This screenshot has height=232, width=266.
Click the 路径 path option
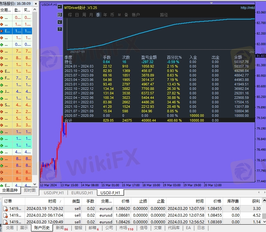pos(164,15)
